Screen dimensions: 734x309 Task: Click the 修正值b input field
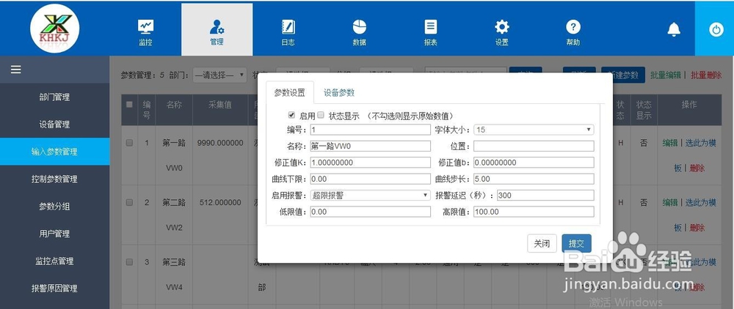[534, 163]
